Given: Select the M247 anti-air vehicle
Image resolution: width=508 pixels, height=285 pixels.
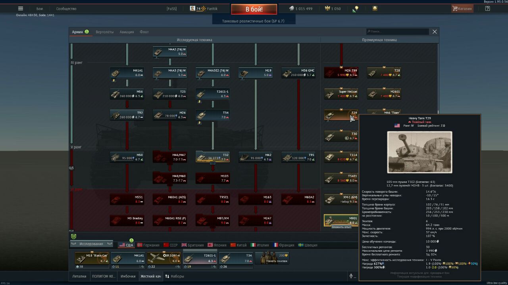Looking at the screenshot, I should click(256, 220).
